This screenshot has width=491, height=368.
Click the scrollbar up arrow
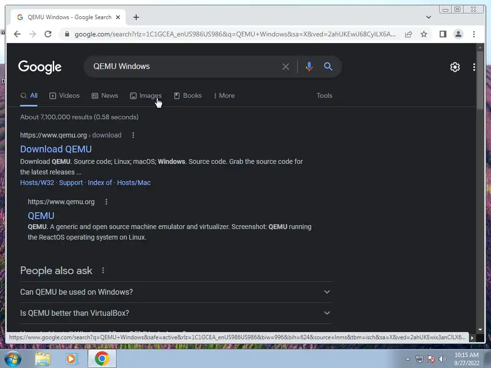(480, 47)
